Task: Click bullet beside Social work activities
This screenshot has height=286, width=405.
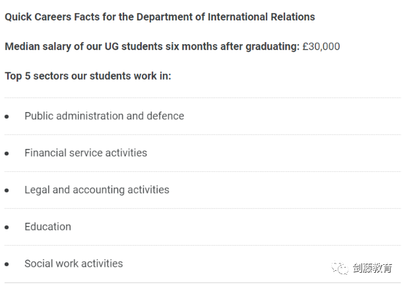Action: 7,264
